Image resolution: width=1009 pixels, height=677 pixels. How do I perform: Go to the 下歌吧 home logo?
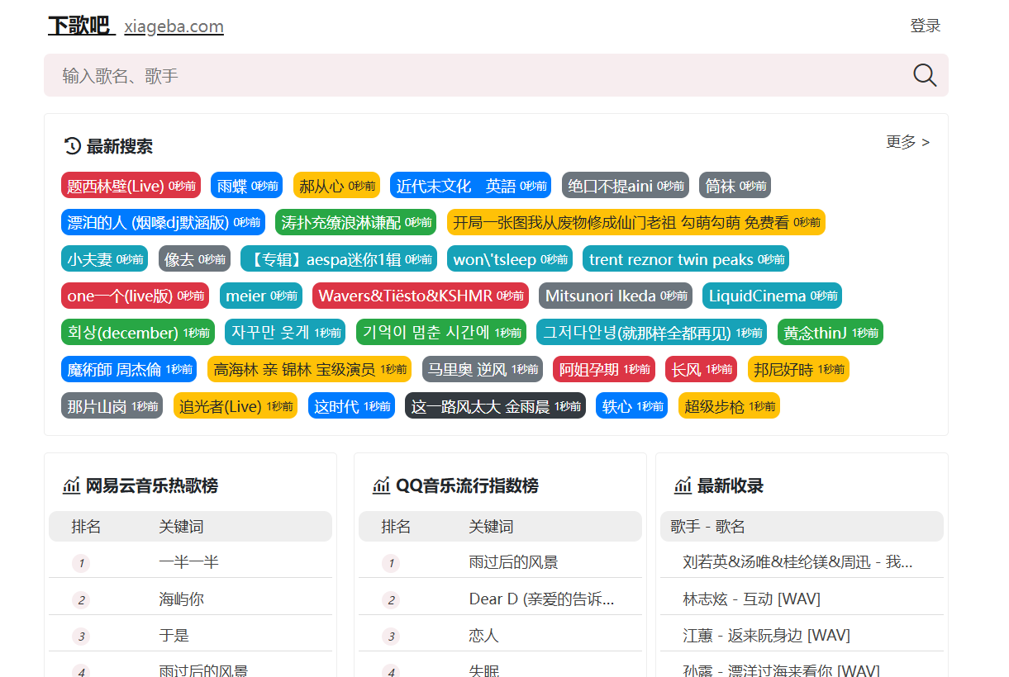pyautogui.click(x=79, y=26)
